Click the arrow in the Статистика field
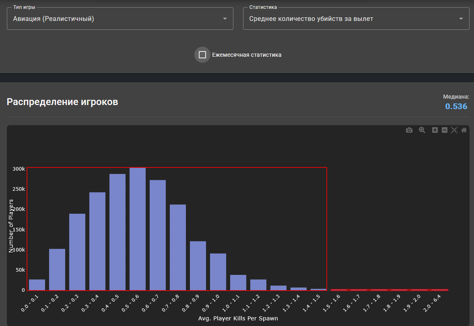474x326 pixels. [x=461, y=19]
